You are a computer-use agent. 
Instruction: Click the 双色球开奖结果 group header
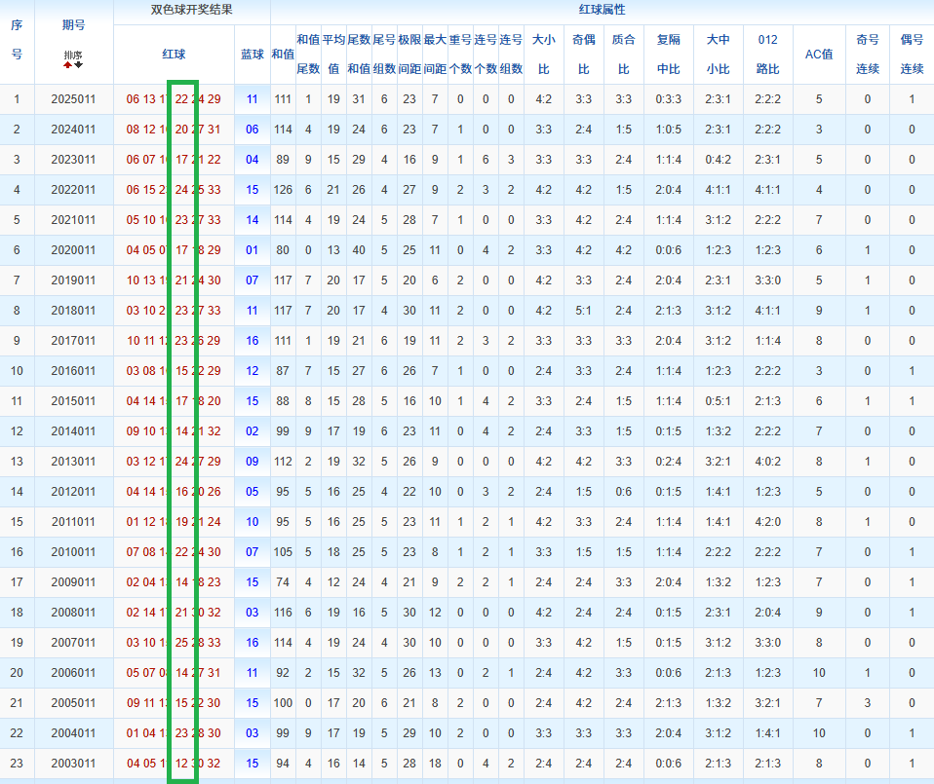(191, 11)
